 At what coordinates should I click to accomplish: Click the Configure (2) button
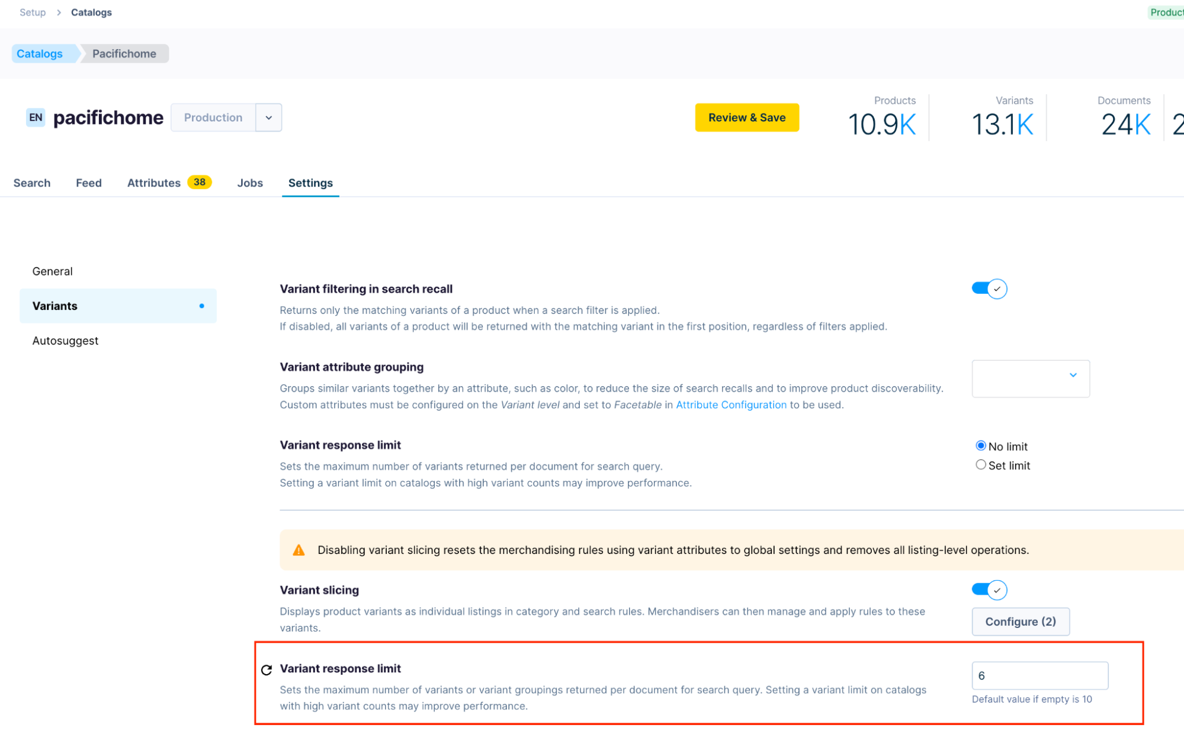click(1020, 621)
